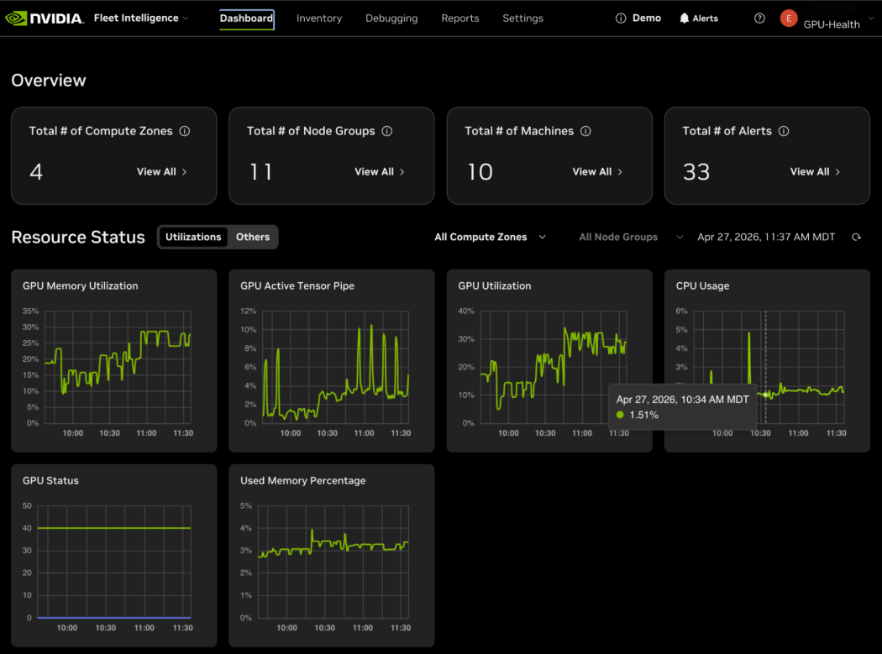Switch Resource Status to Utilizations
The image size is (882, 654).
193,238
